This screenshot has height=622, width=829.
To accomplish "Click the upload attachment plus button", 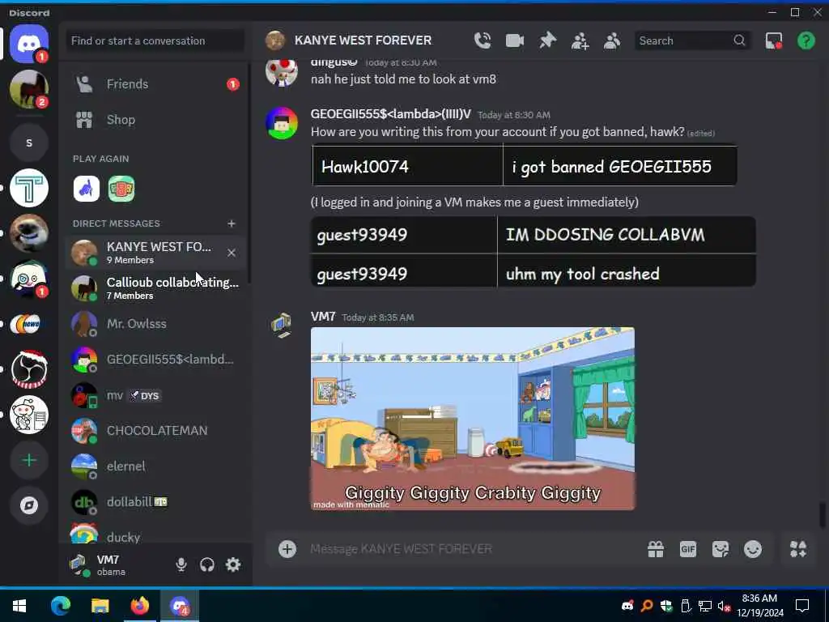I will coord(287,549).
